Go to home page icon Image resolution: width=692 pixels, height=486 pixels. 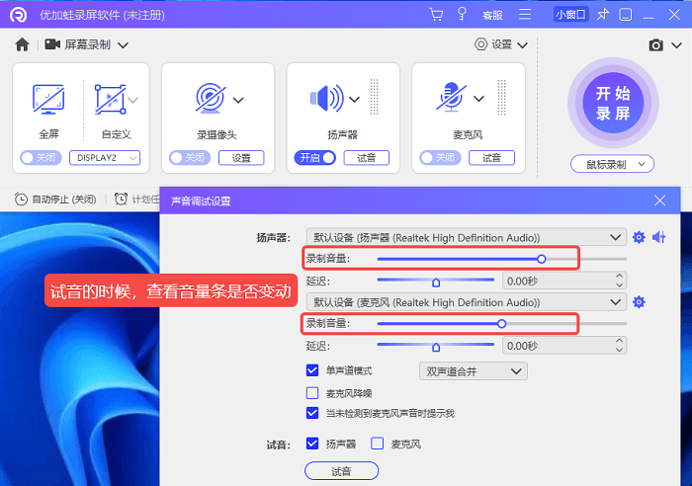pyautogui.click(x=22, y=44)
